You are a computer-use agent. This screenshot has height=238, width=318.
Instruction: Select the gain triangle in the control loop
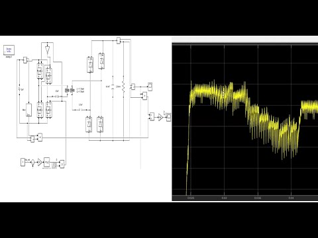click(40, 163)
